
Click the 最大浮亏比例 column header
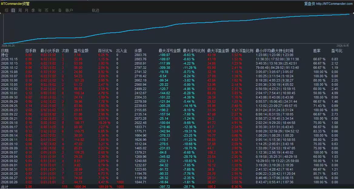tap(194, 51)
